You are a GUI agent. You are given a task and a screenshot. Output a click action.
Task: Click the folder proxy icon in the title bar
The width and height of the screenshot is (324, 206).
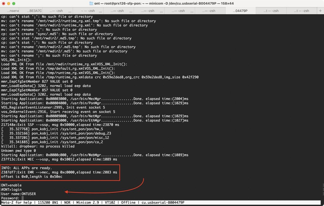tap(91, 3)
